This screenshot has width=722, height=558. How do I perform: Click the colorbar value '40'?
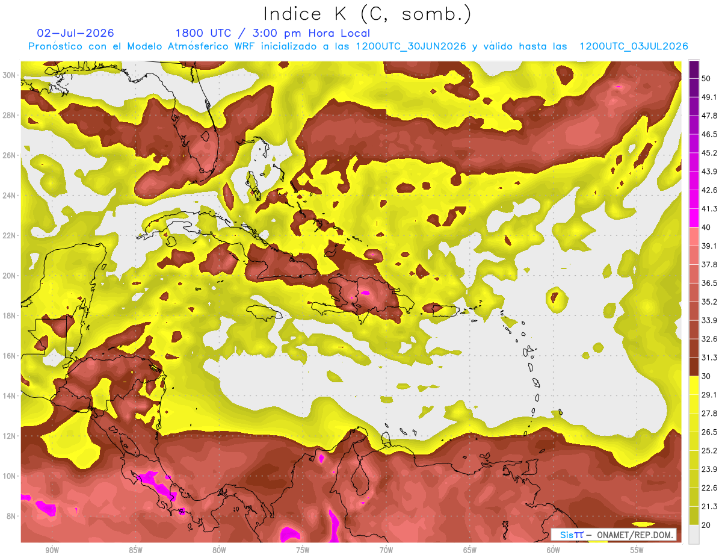coord(707,227)
